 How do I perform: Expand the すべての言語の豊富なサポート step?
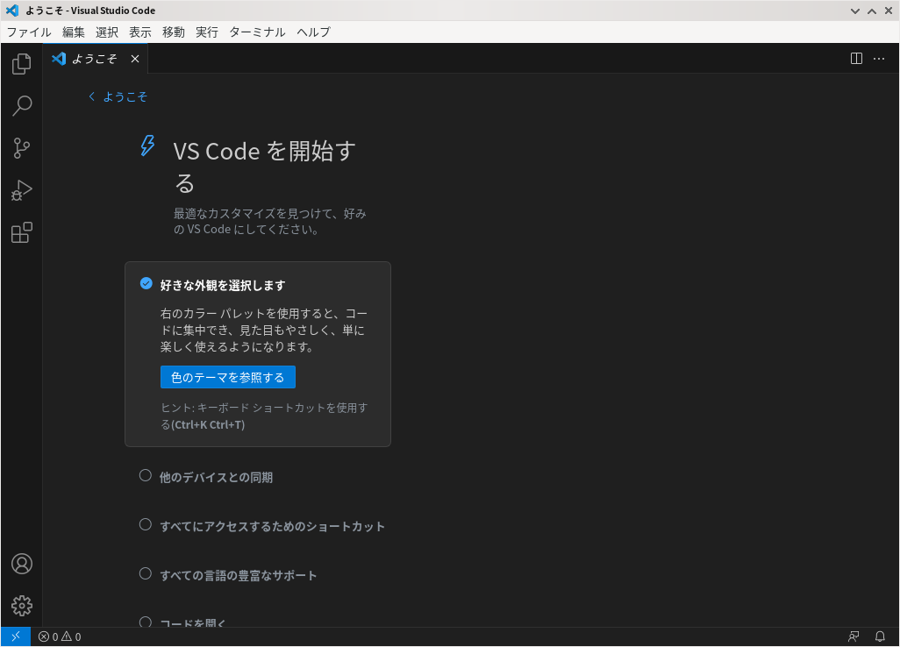coord(239,575)
